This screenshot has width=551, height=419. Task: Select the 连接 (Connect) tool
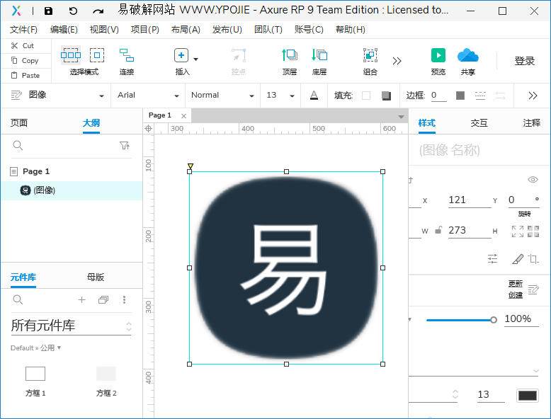coord(127,55)
